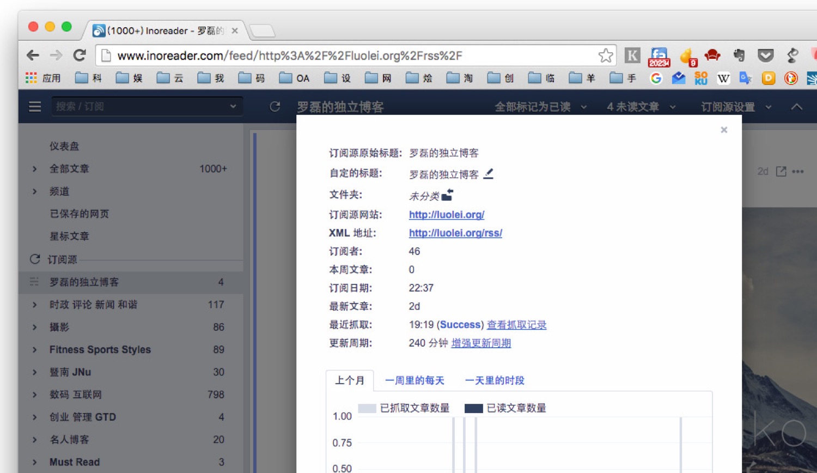This screenshot has width=817, height=473.
Task: Click the 搜索 / 订阅 search field
Action: pos(141,106)
